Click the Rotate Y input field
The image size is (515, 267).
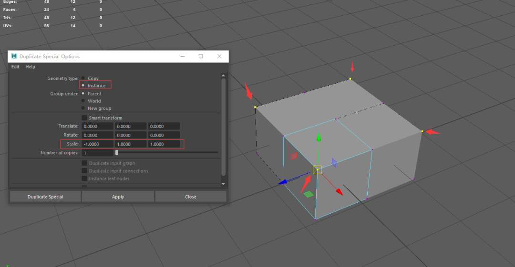coord(130,135)
